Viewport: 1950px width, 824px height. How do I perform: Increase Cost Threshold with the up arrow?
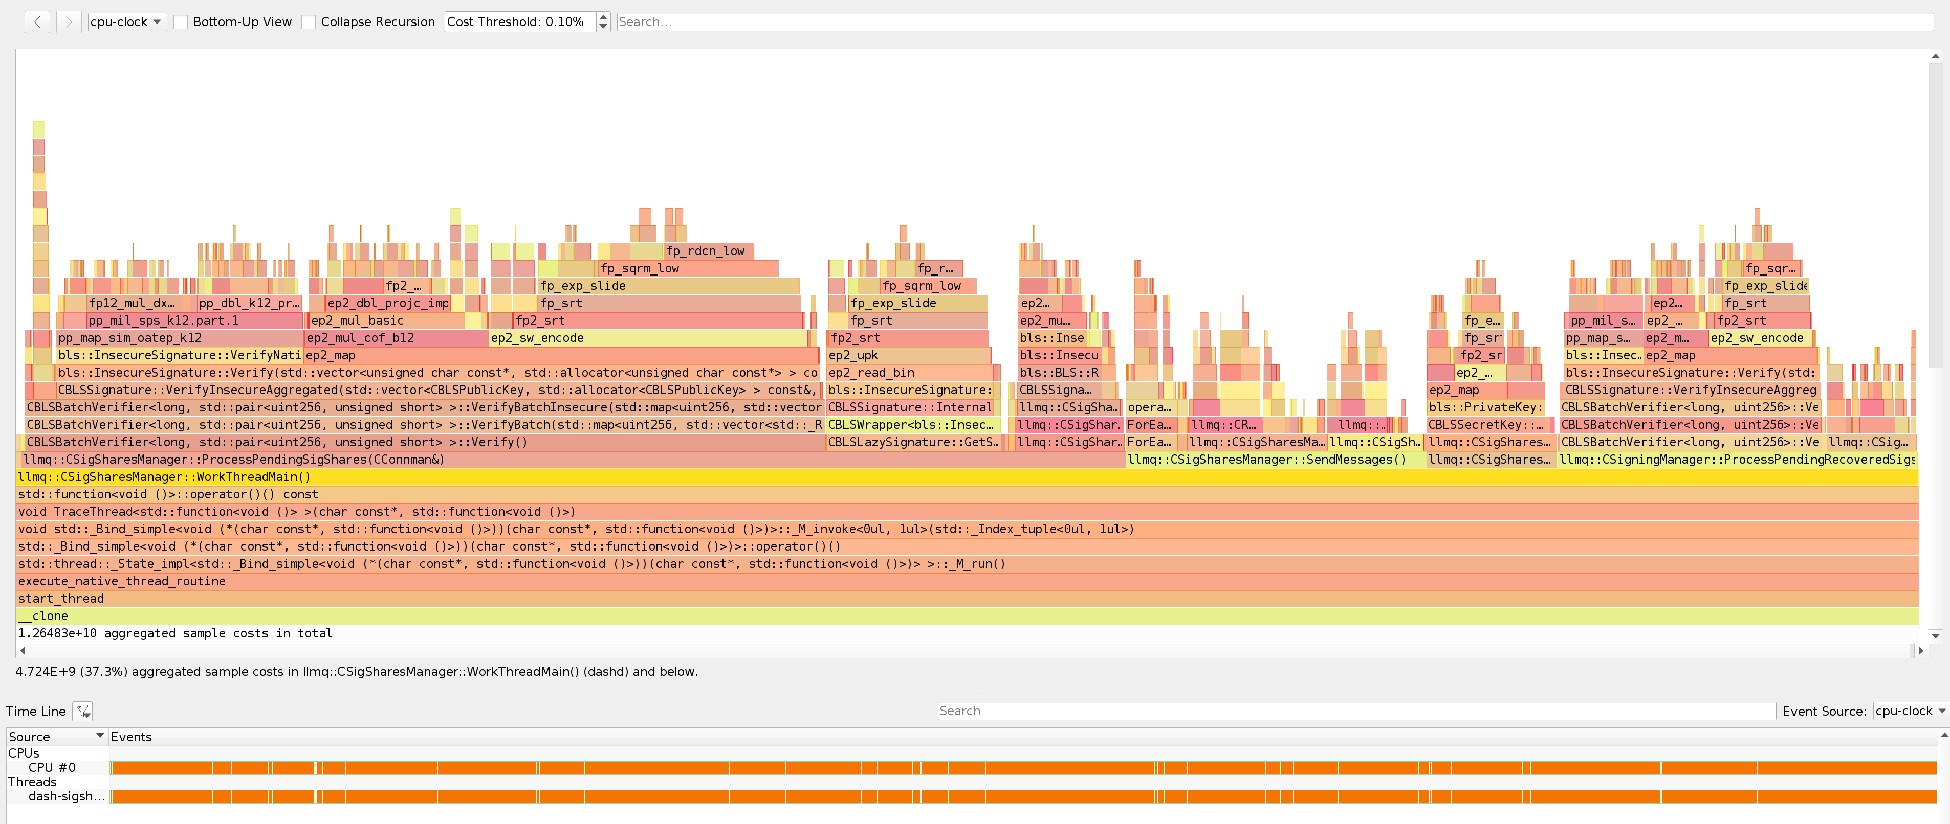(x=603, y=17)
